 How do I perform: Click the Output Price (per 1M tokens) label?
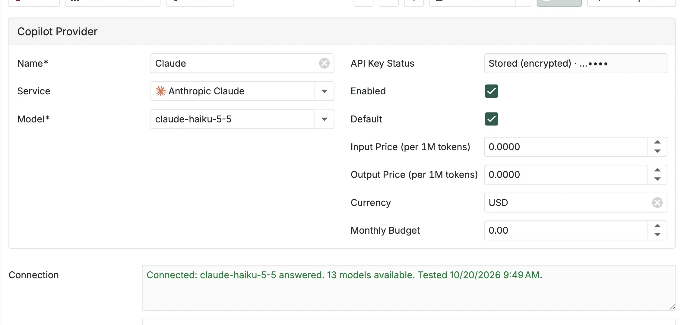coord(414,175)
